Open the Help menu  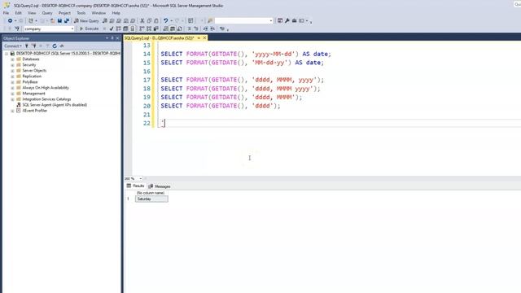(x=116, y=13)
